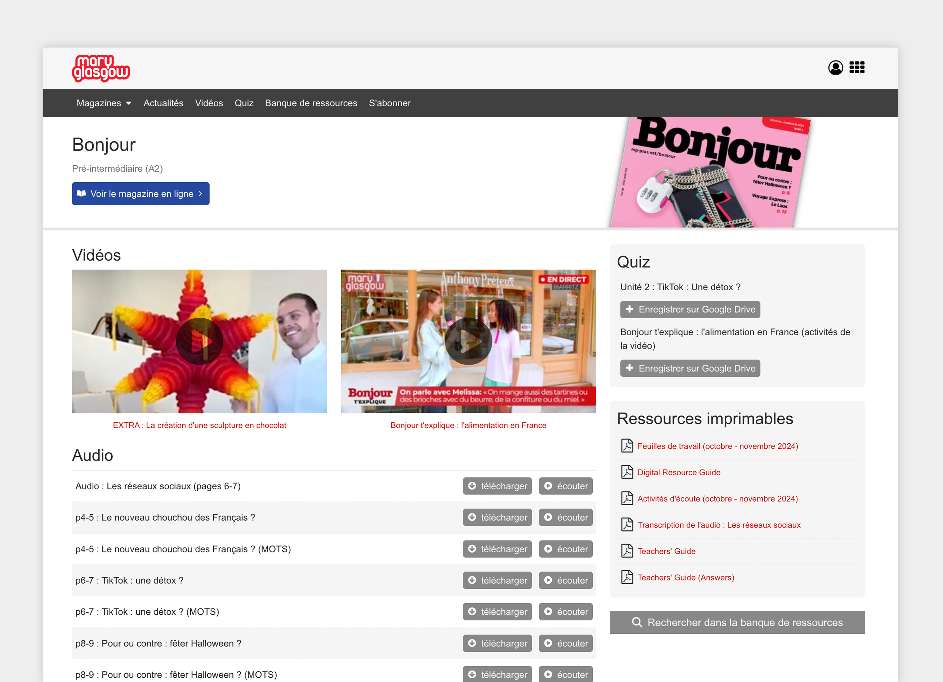The height and width of the screenshot is (682, 943).
Task: Listen to p6-7 TikTok : une détox ?
Action: [565, 580]
